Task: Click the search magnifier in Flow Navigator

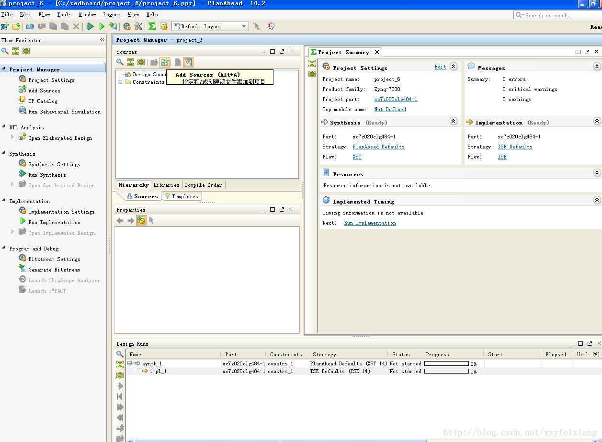Action: pyautogui.click(x=5, y=51)
